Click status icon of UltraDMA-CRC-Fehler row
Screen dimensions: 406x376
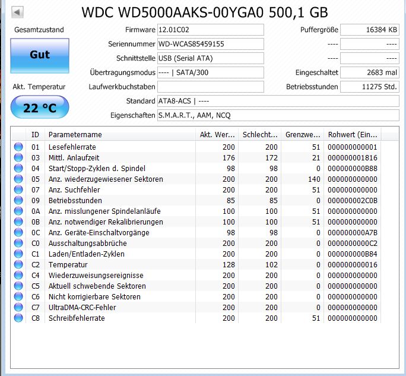point(18,307)
